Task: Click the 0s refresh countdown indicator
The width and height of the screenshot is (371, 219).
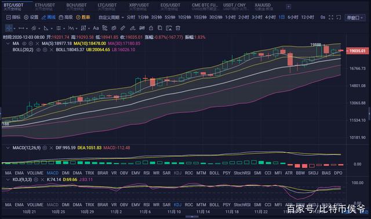Action: tap(323, 17)
